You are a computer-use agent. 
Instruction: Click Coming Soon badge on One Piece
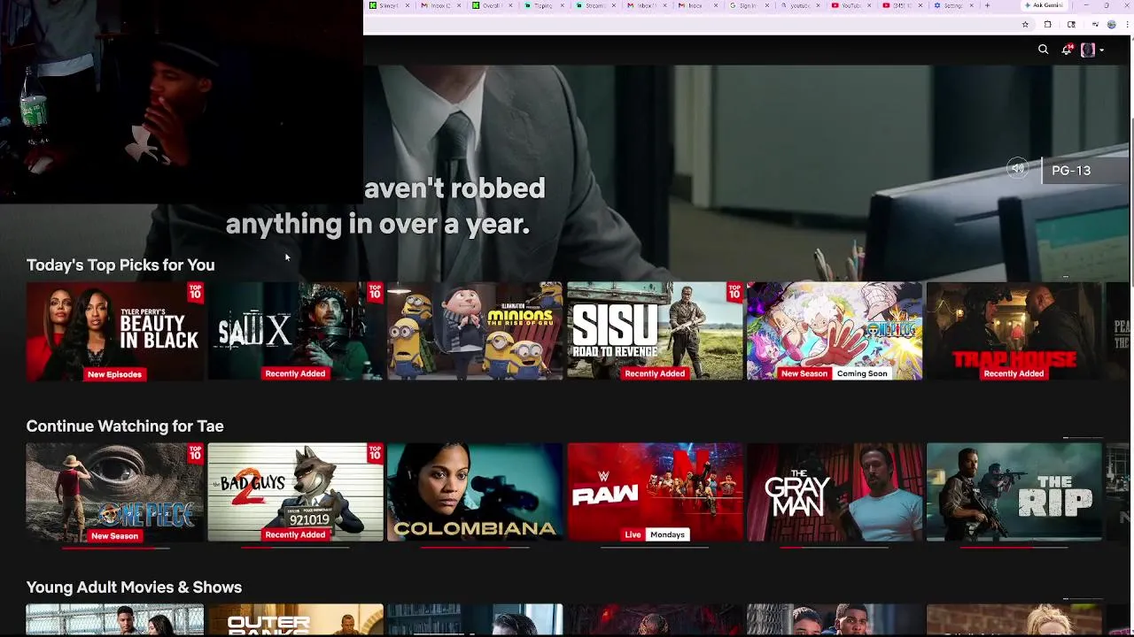862,373
